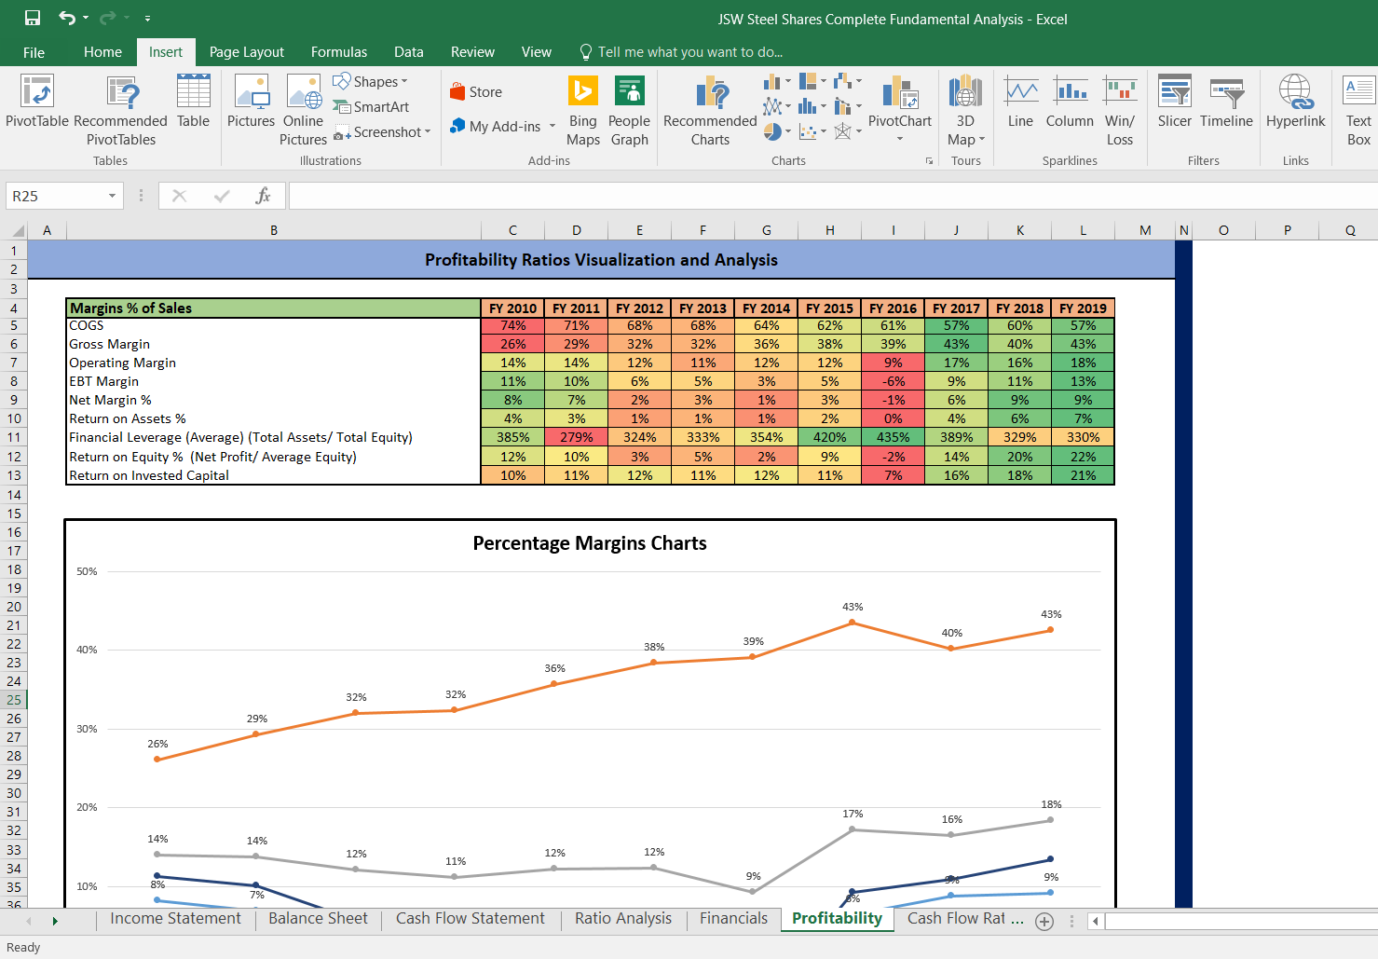Switch to the Review ribbon tab

point(472,52)
